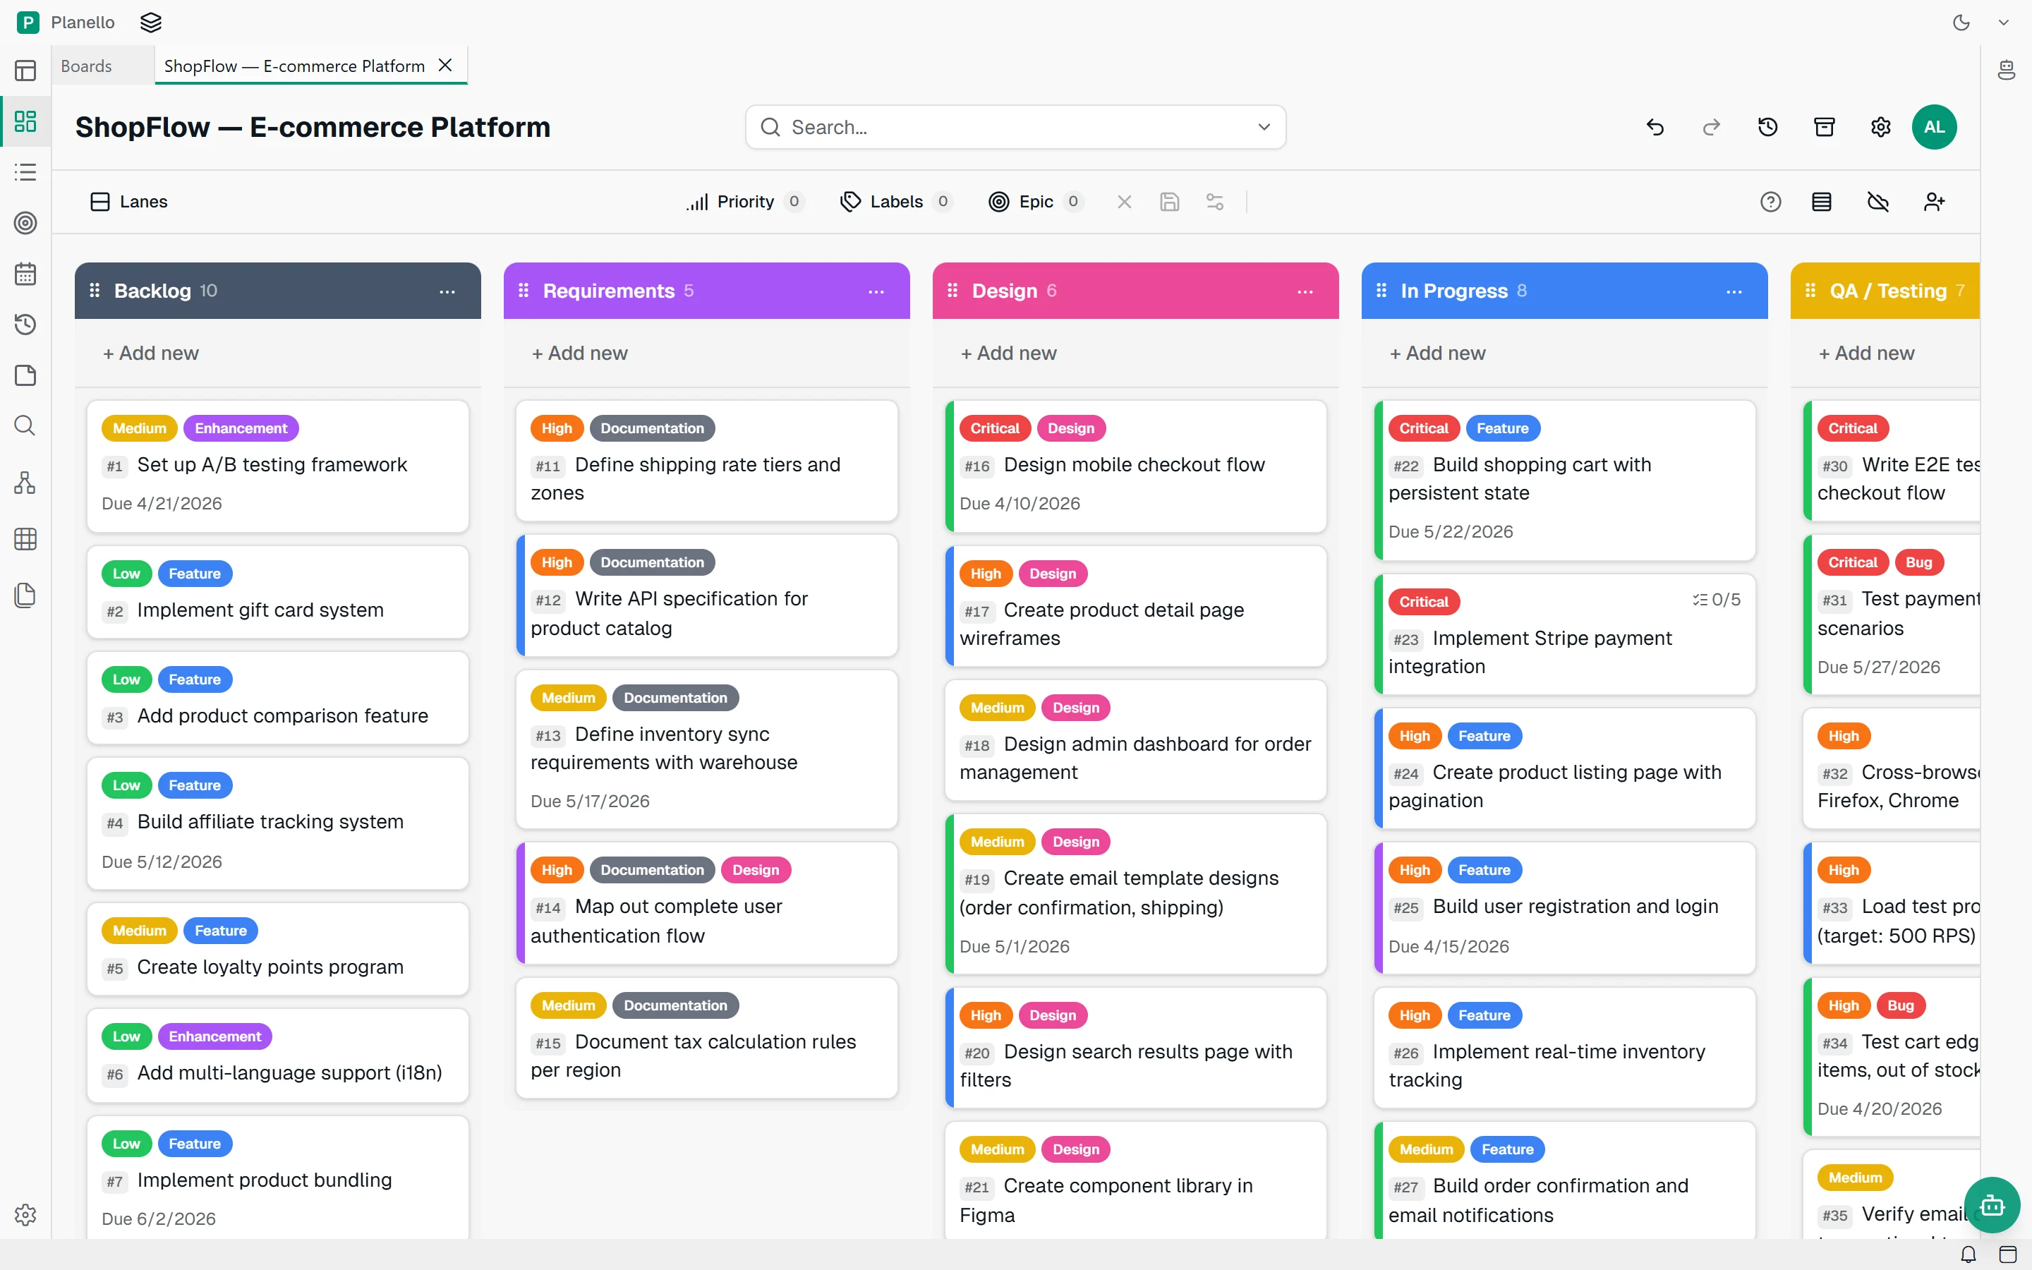The width and height of the screenshot is (2032, 1270).
Task: Open the goals target icon in sidebar
Action: [25, 222]
